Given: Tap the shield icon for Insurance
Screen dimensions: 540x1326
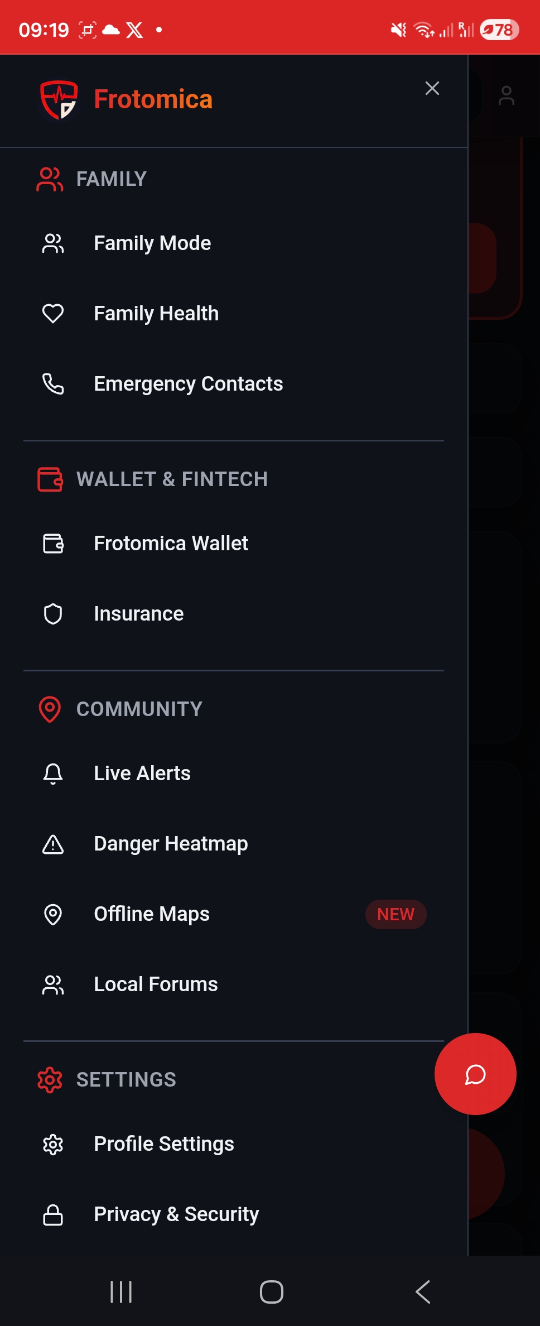Looking at the screenshot, I should pos(53,614).
